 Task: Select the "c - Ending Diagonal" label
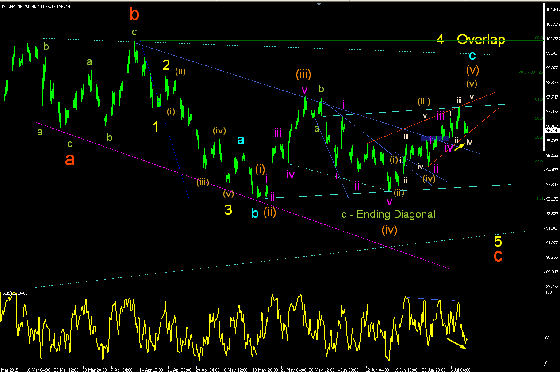click(x=388, y=214)
